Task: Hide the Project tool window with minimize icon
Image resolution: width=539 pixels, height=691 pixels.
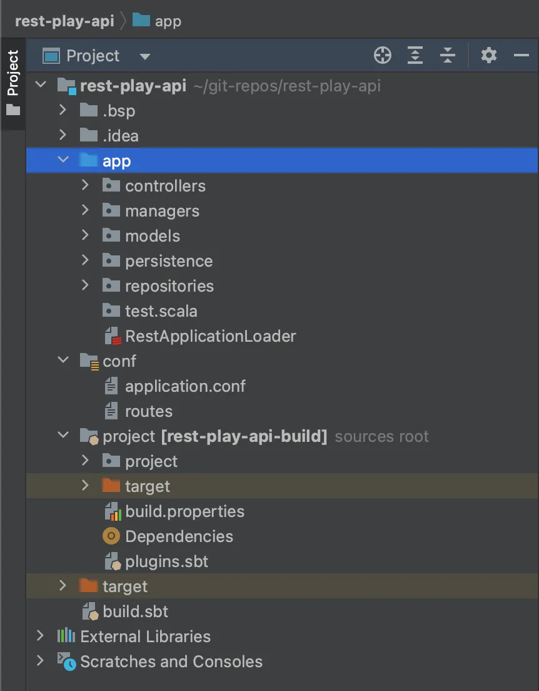Action: tap(521, 56)
